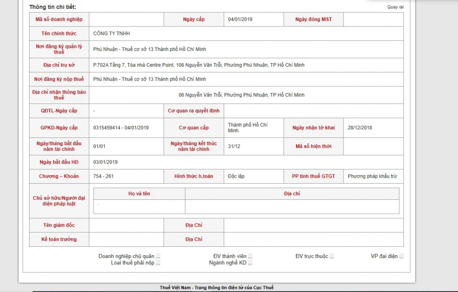Click the 'Độc lập' accounting form value
Viewport: 458px width, 292px height.
pos(236,176)
